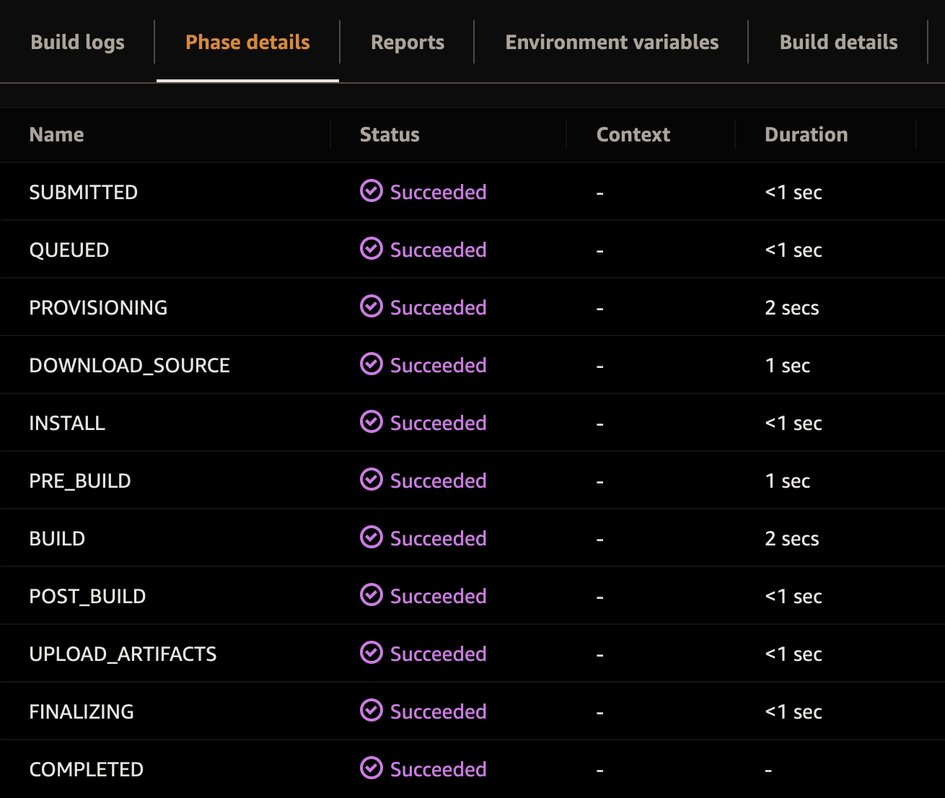The height and width of the screenshot is (798, 945).
Task: Click the Succeeded checkmark beside QUEUED
Action: pos(370,250)
